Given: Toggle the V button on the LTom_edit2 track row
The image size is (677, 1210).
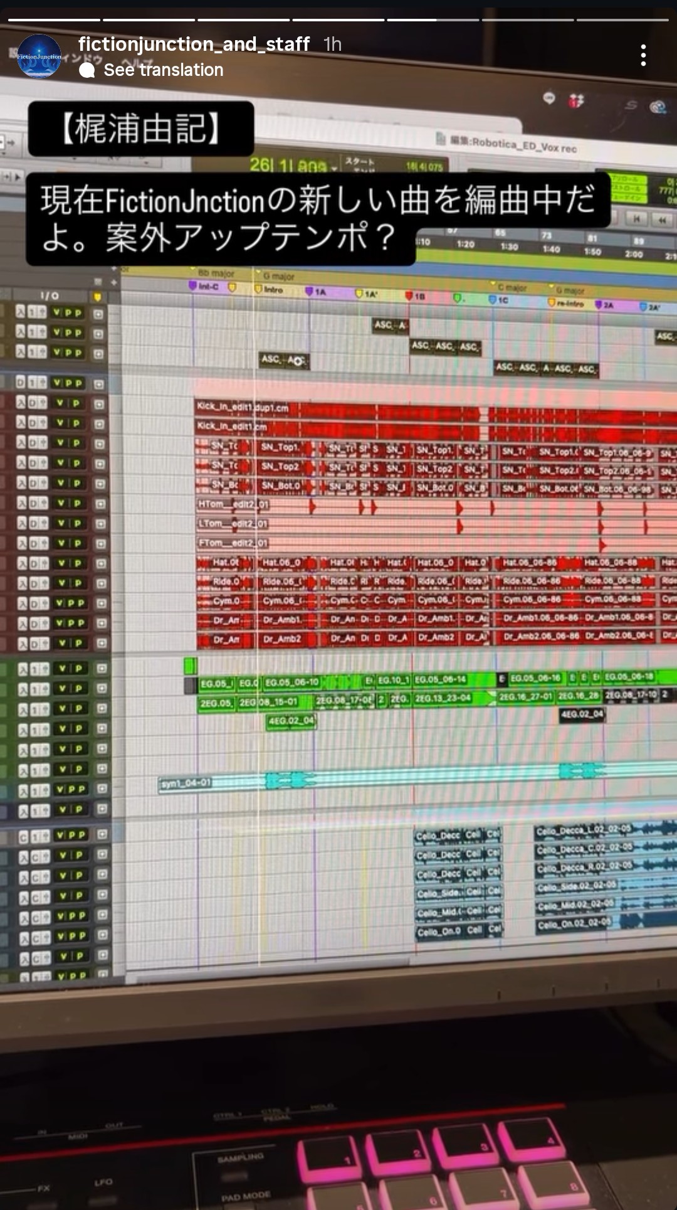Looking at the screenshot, I should click(60, 523).
